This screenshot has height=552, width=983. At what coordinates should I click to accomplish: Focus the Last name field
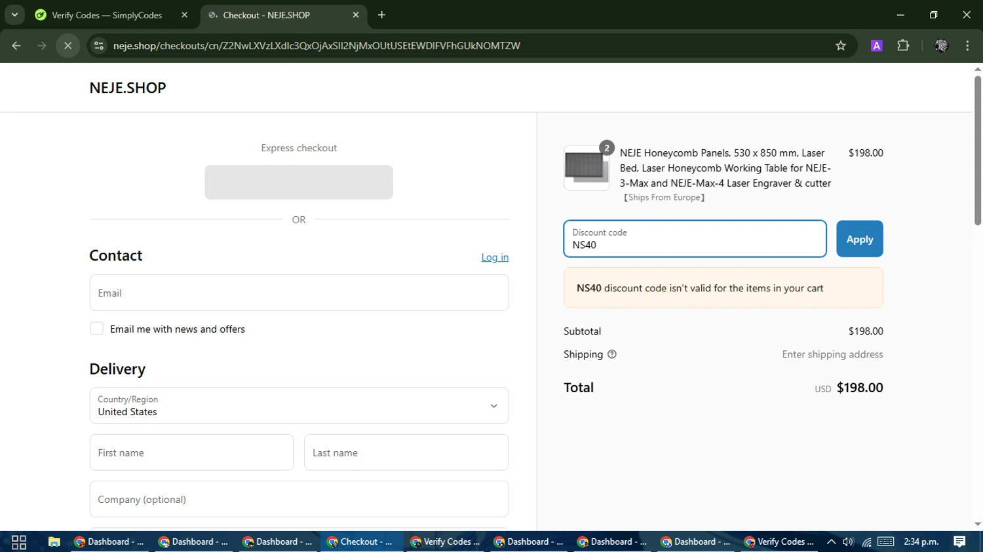click(x=406, y=452)
